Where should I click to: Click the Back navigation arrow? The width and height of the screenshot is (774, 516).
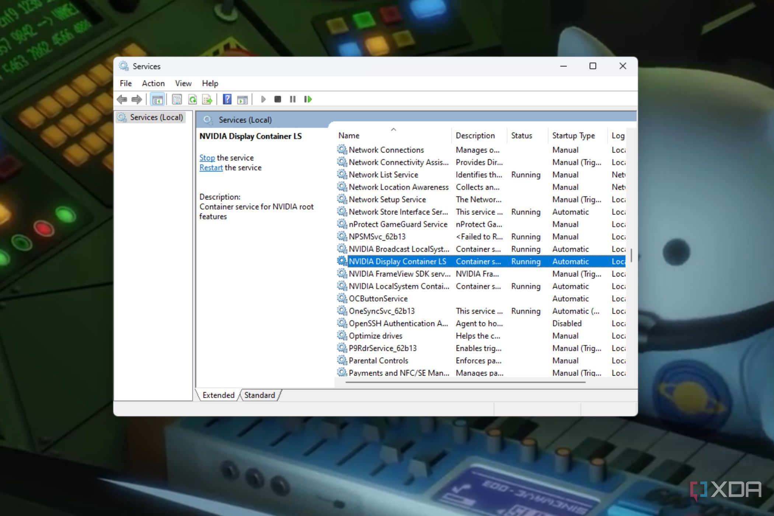123,99
